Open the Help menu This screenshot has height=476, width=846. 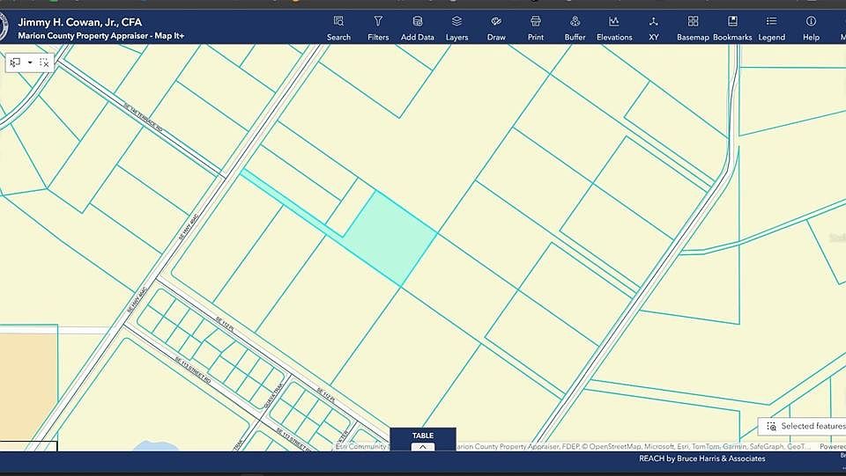coord(811,26)
